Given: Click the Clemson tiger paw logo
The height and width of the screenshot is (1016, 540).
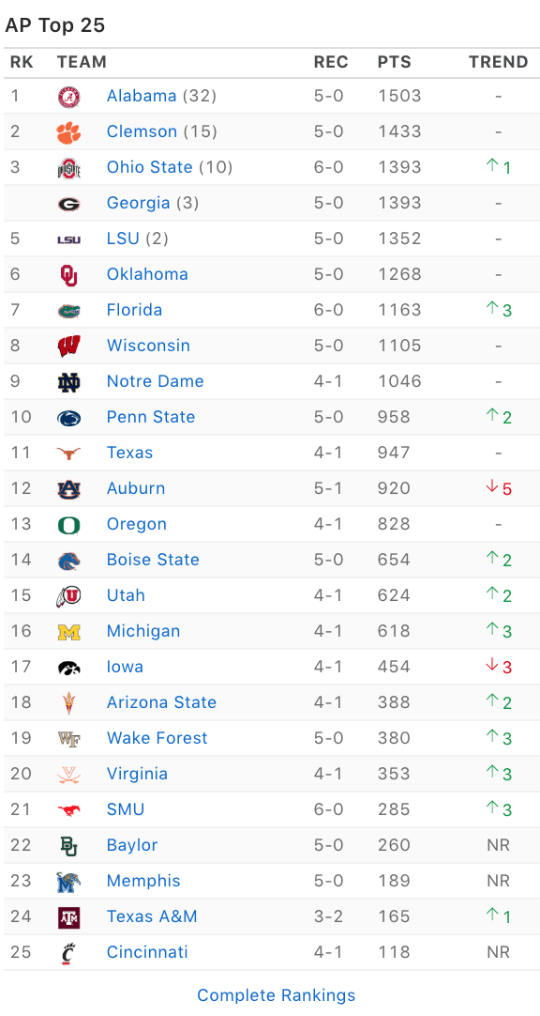Looking at the screenshot, I should (x=68, y=131).
